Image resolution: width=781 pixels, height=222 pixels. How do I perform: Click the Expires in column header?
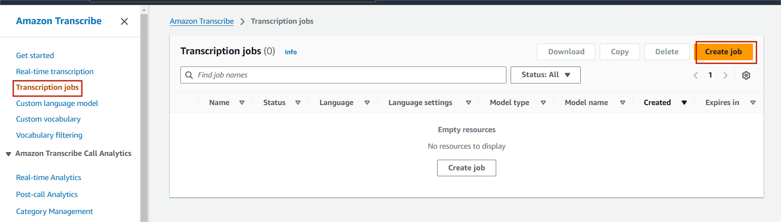(722, 103)
